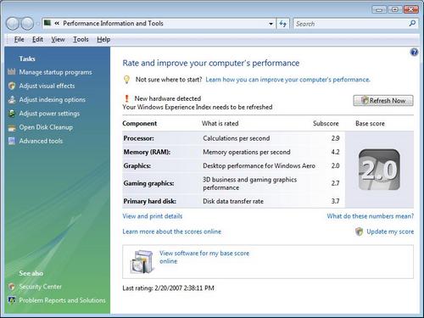Click the 2.0 base score badge
This screenshot has height=318, width=424.
coord(379,170)
